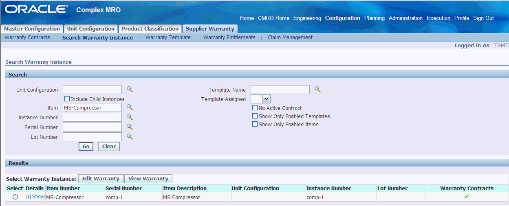This screenshot has height=206, width=509.
Task: Click the Item field containing MS-Compressor
Action: pos(92,107)
